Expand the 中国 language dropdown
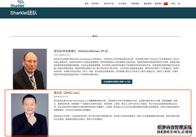Image resolution: width=196 pixels, height=137 pixels. (174, 4)
